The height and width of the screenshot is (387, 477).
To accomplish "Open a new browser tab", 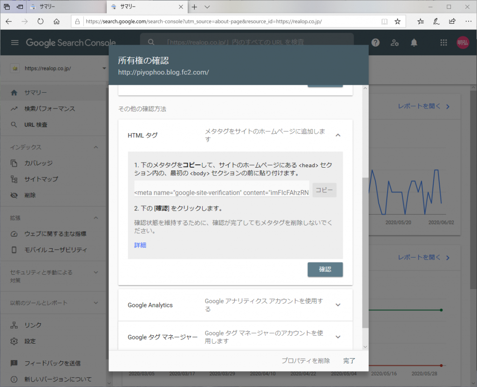I will coord(194,7).
